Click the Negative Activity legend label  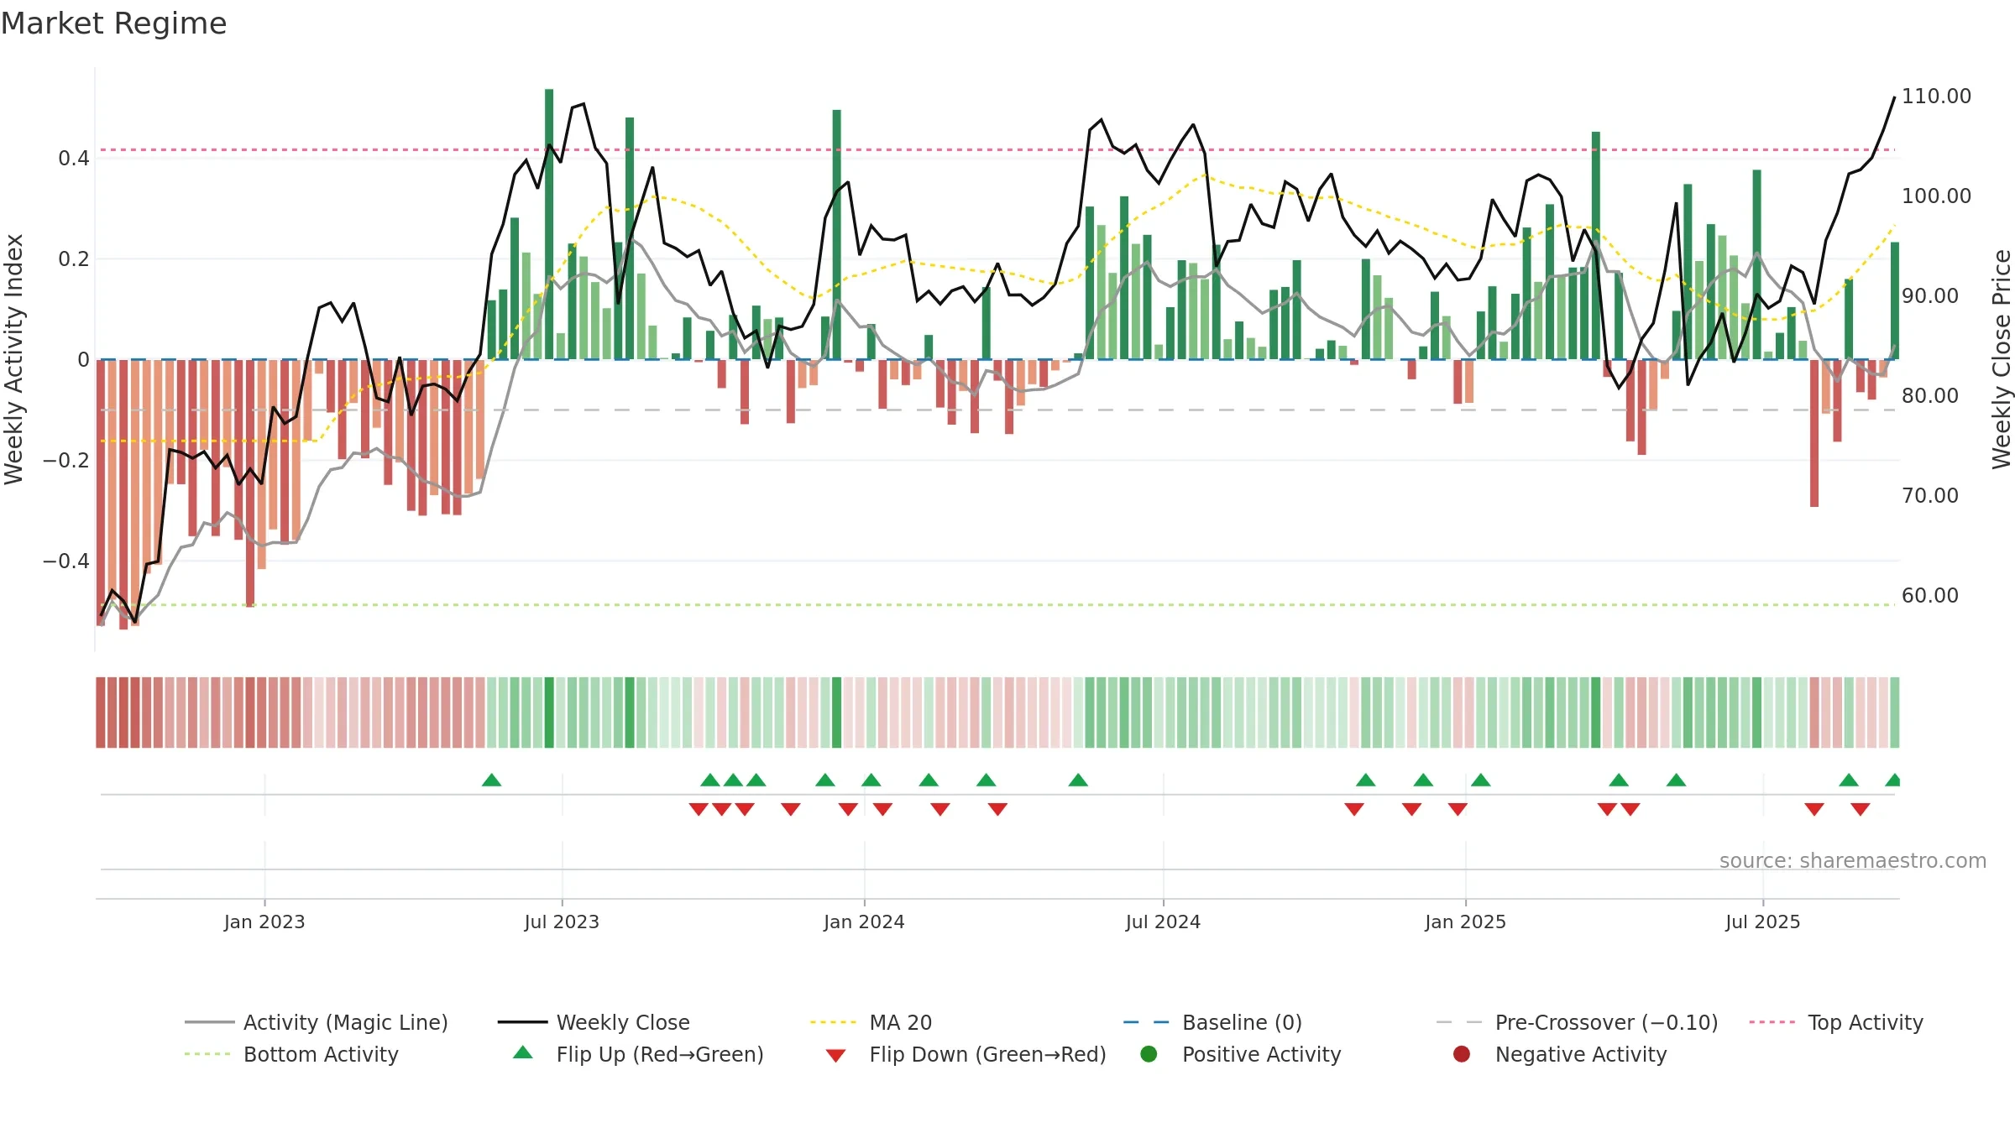coord(1581,1054)
